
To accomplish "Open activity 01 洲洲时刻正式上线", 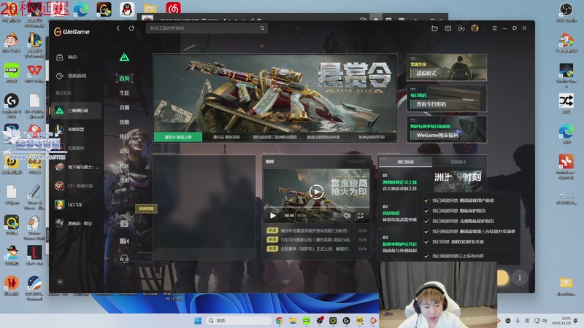I will pos(399,182).
